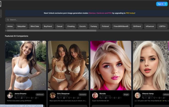
Task: Click the image count icon on Girls Sleepover
Action: [64, 98]
